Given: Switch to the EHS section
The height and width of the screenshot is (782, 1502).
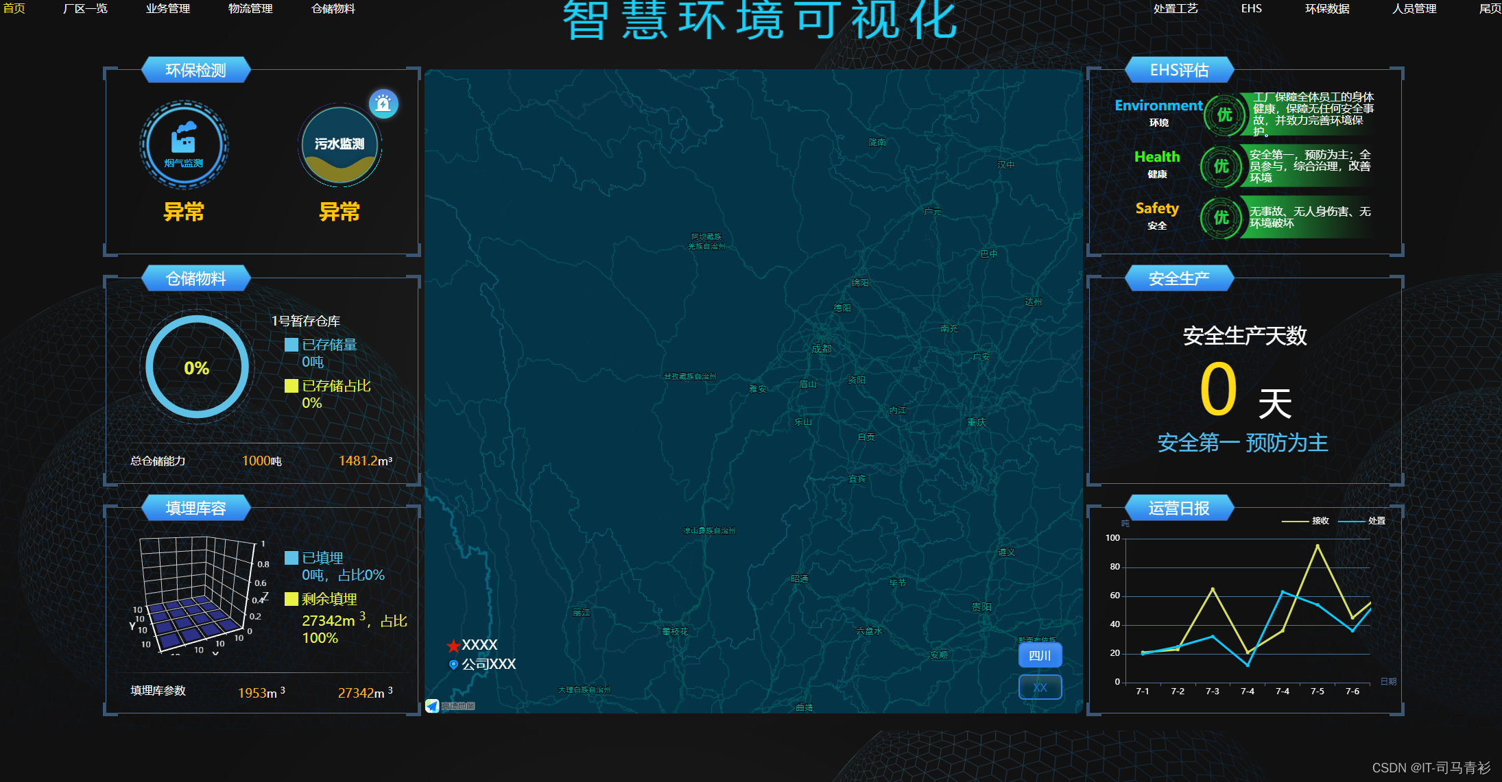Looking at the screenshot, I should tap(1252, 9).
